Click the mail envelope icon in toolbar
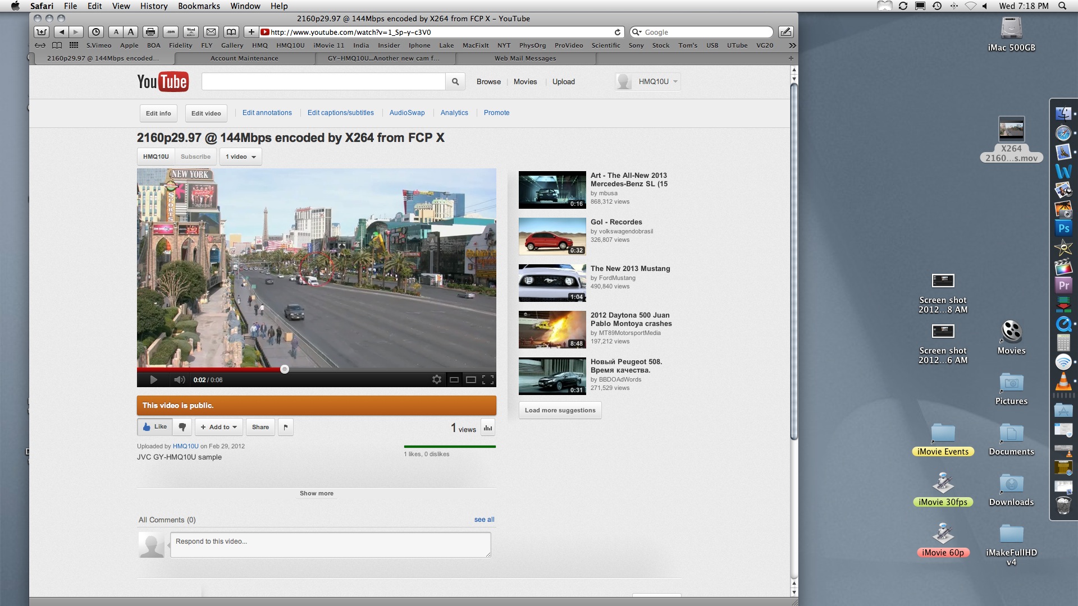The width and height of the screenshot is (1078, 606). [x=211, y=32]
